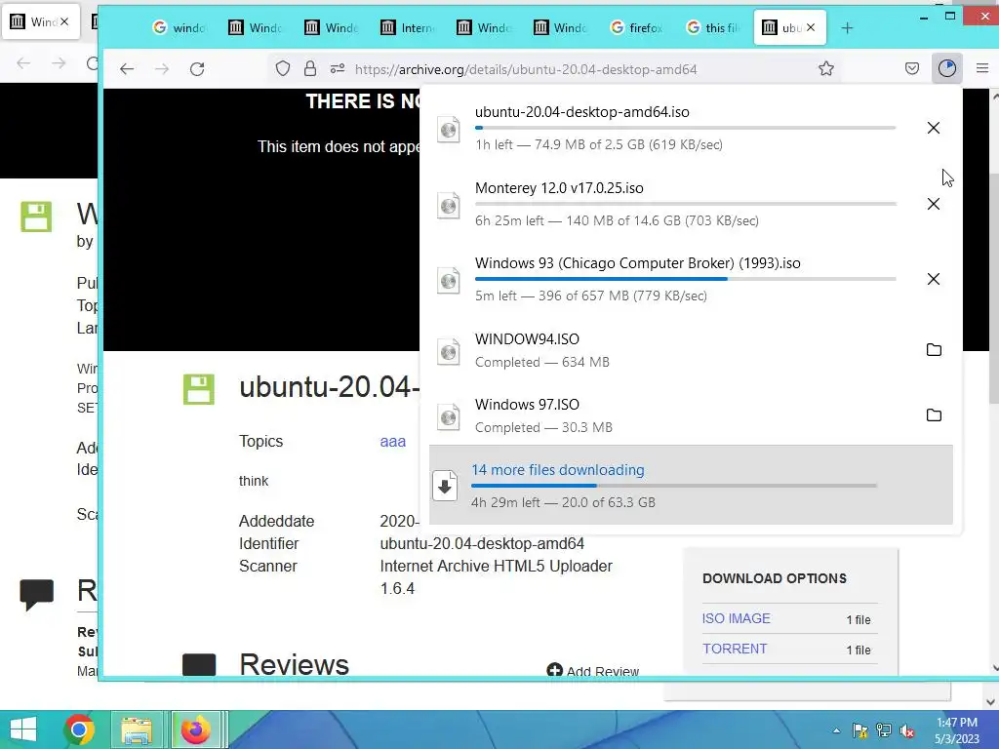
Task: Open folder containing Windows 97.ISO
Action: click(934, 415)
